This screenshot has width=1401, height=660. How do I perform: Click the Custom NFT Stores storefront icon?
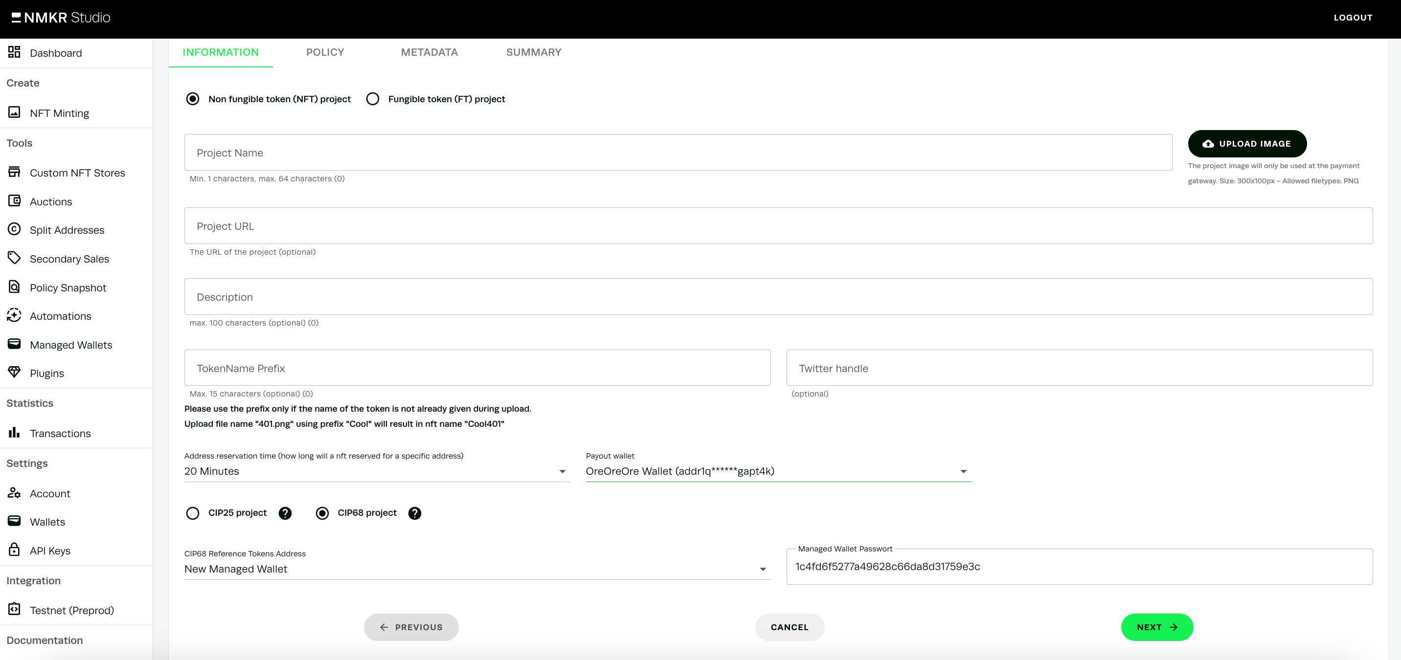click(x=14, y=173)
